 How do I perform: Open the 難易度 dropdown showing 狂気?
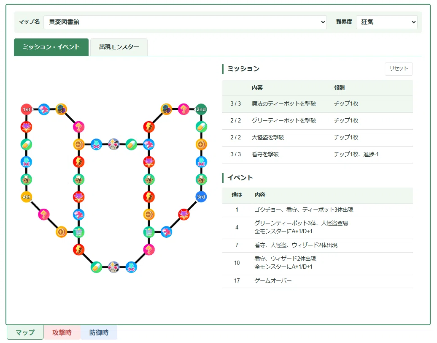tap(386, 22)
